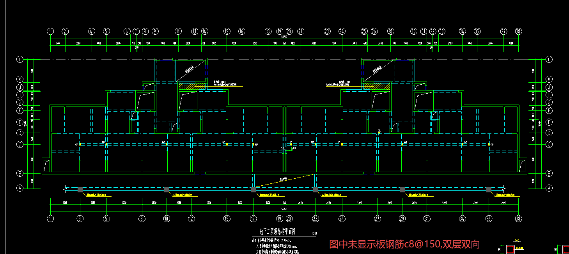
Task: Select axis bubble number 33
Action: click(442, 31)
